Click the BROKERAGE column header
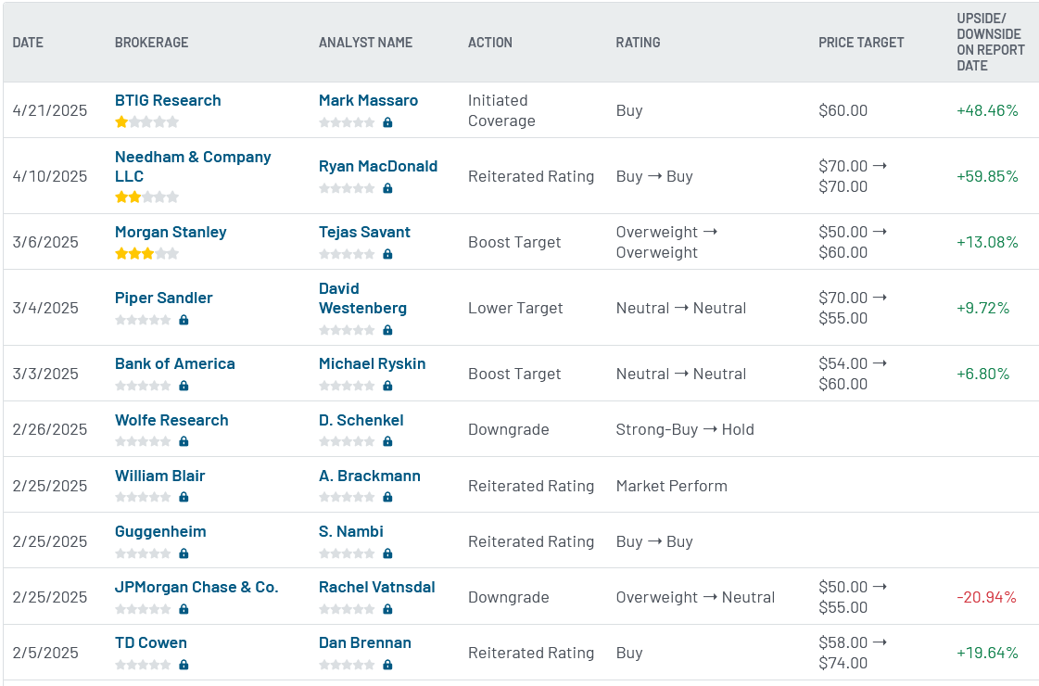Image resolution: width=1039 pixels, height=686 pixels. tap(152, 43)
